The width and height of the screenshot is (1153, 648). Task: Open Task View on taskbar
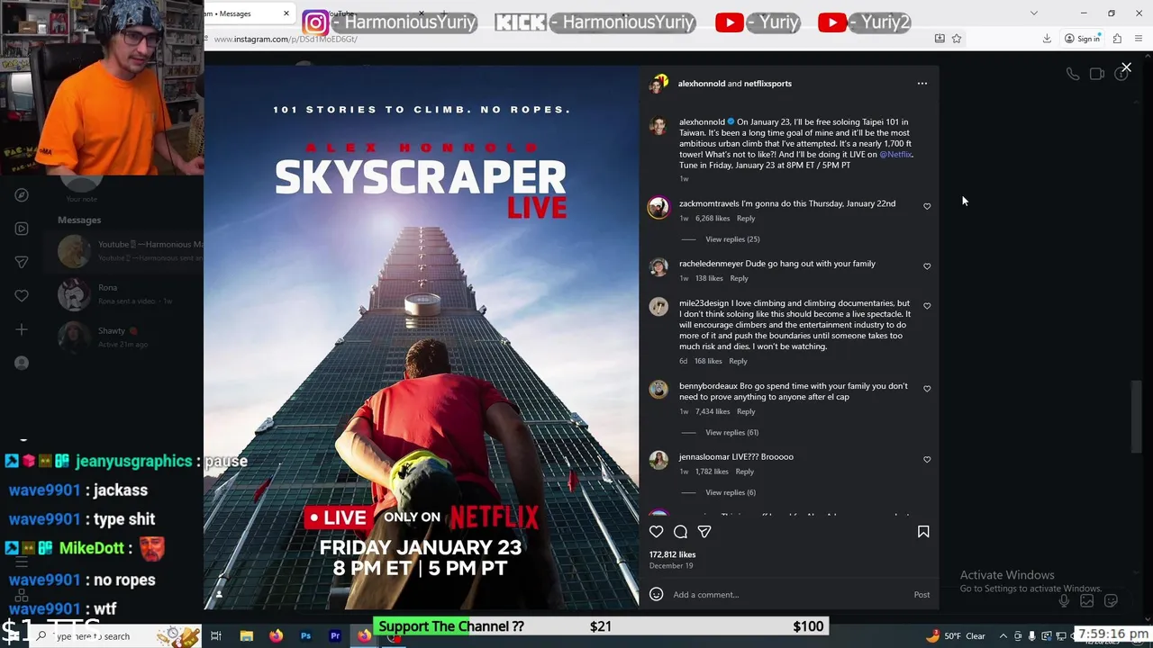[216, 636]
